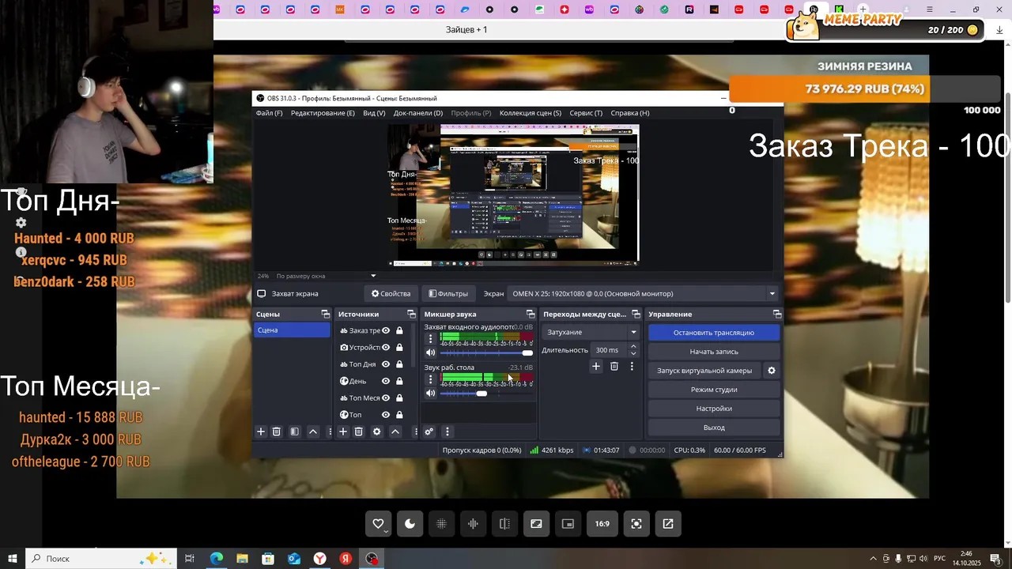Click the split-view icon below video
1012x569 pixels.
[504, 523]
